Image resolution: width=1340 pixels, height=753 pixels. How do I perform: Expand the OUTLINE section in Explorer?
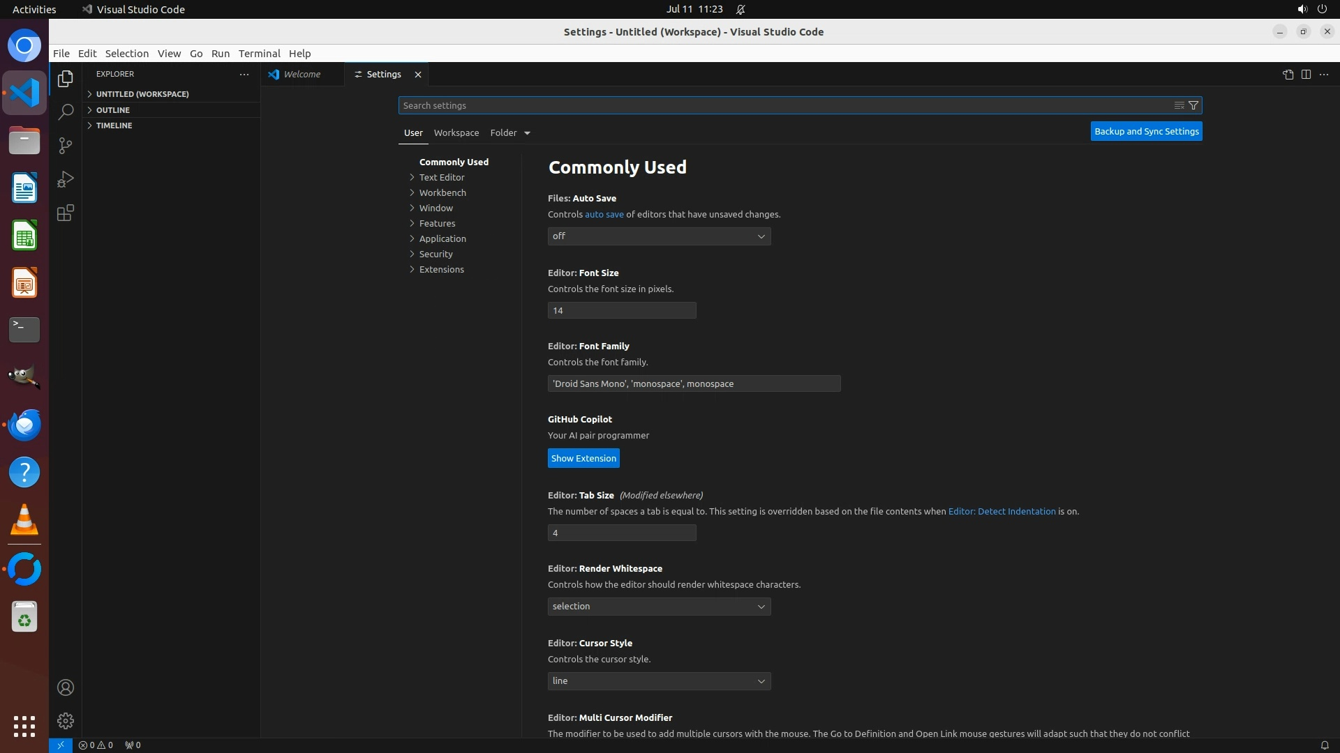pos(113,110)
